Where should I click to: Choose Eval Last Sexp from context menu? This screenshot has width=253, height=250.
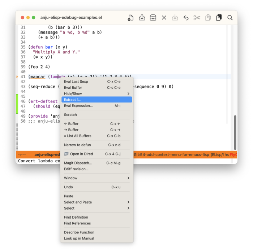tap(97, 82)
